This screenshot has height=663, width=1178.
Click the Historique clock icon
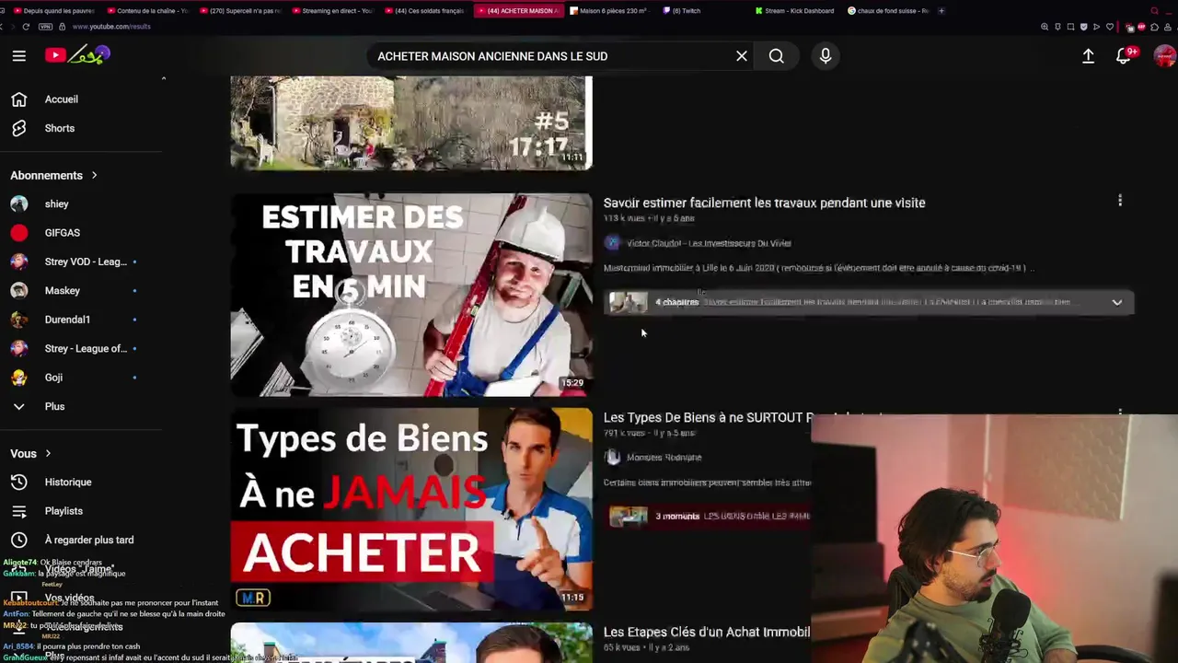coord(18,482)
